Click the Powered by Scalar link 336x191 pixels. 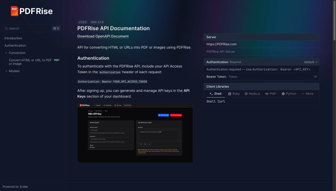tap(15, 187)
